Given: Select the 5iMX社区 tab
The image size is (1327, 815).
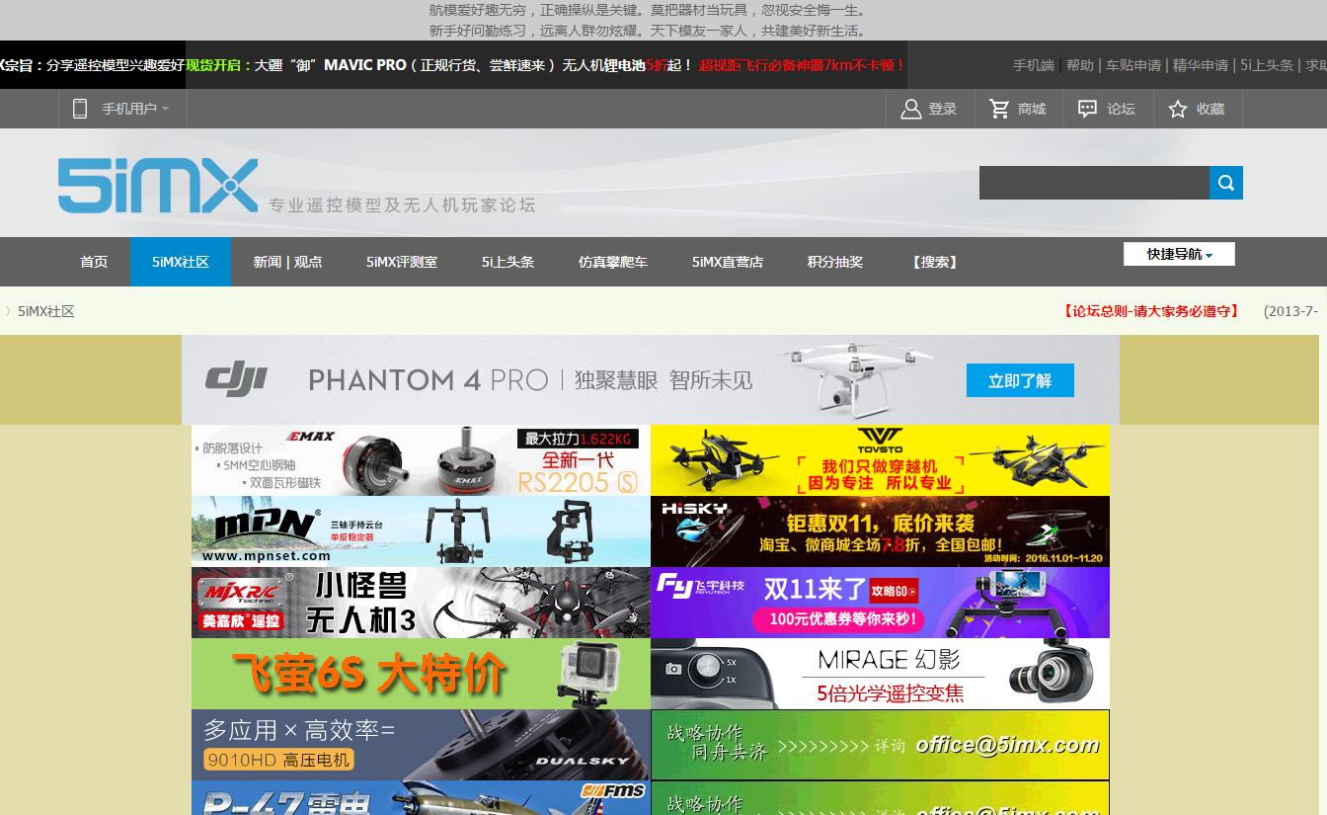Looking at the screenshot, I should tap(181, 262).
